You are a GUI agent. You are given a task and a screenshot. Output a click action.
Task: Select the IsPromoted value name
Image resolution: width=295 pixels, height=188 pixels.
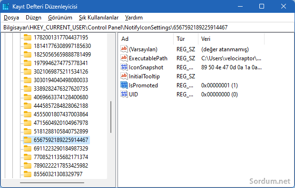tap(143, 85)
